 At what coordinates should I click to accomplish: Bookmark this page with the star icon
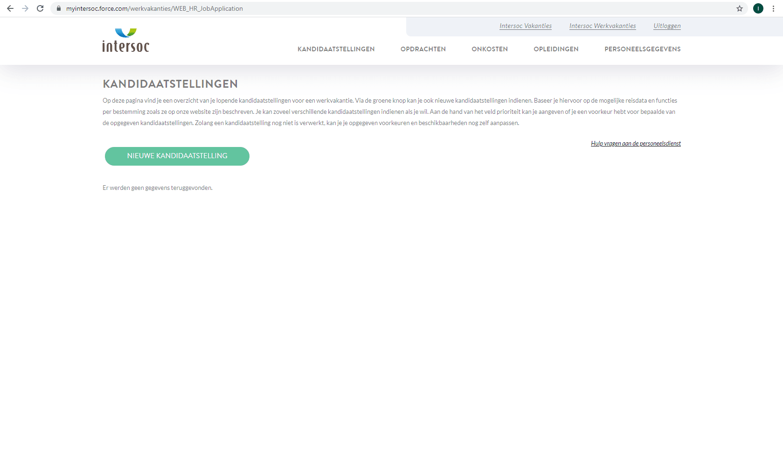740,8
